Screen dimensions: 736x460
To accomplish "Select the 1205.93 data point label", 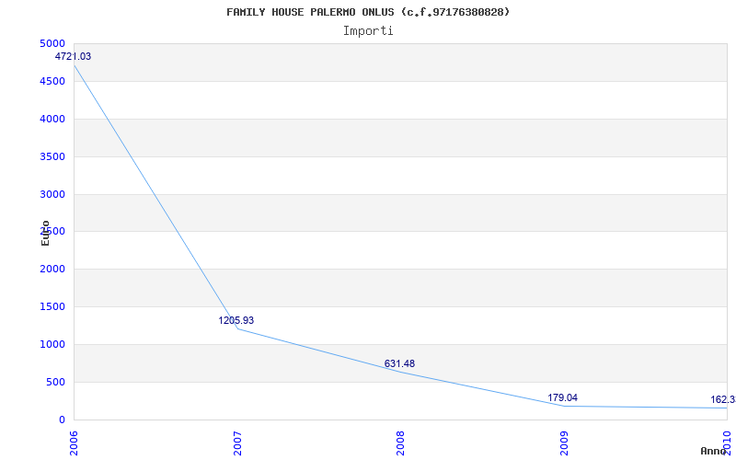I will [x=236, y=321].
